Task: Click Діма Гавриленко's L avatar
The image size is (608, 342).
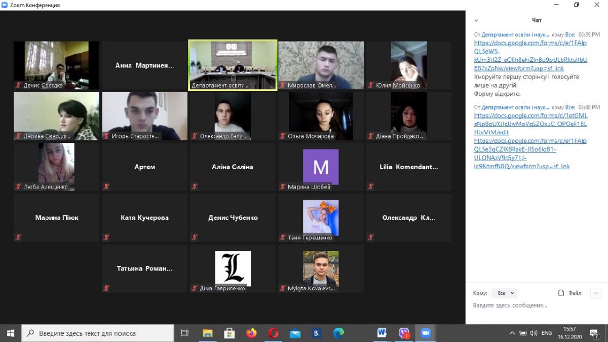Action: click(233, 268)
